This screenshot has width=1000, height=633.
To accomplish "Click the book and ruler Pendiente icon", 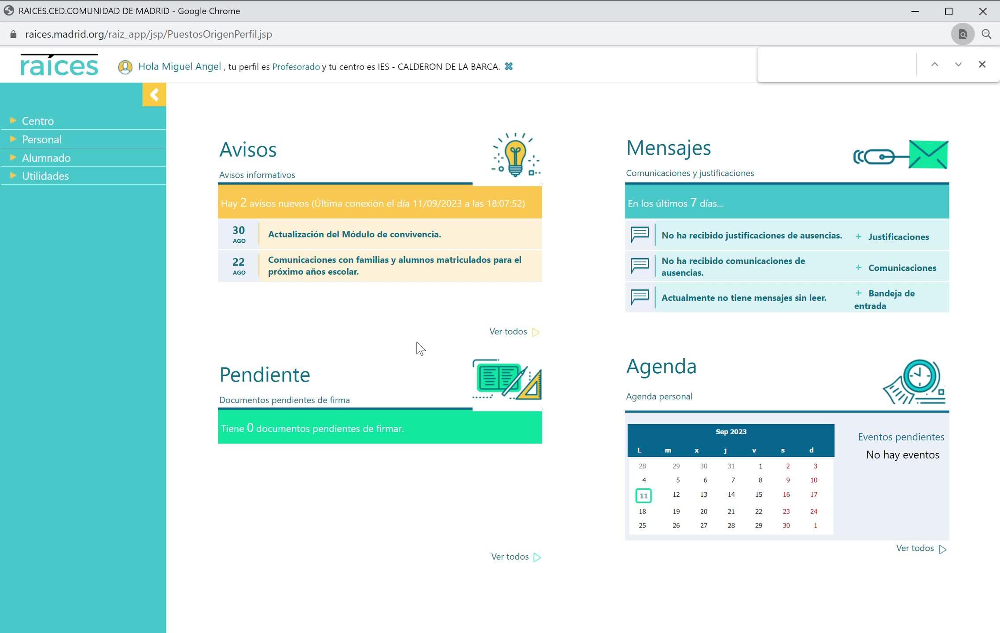I will tap(507, 380).
